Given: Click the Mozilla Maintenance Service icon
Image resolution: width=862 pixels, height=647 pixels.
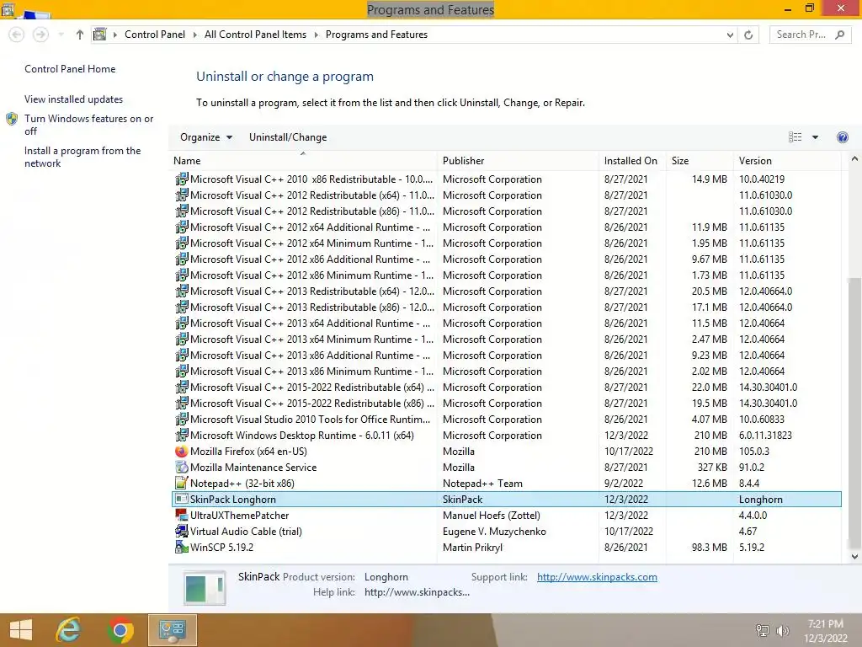Looking at the screenshot, I should pyautogui.click(x=181, y=467).
